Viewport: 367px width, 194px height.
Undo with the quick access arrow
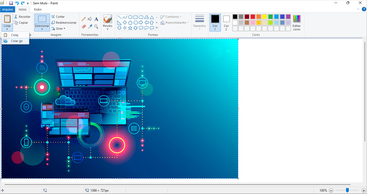[x=17, y=3]
